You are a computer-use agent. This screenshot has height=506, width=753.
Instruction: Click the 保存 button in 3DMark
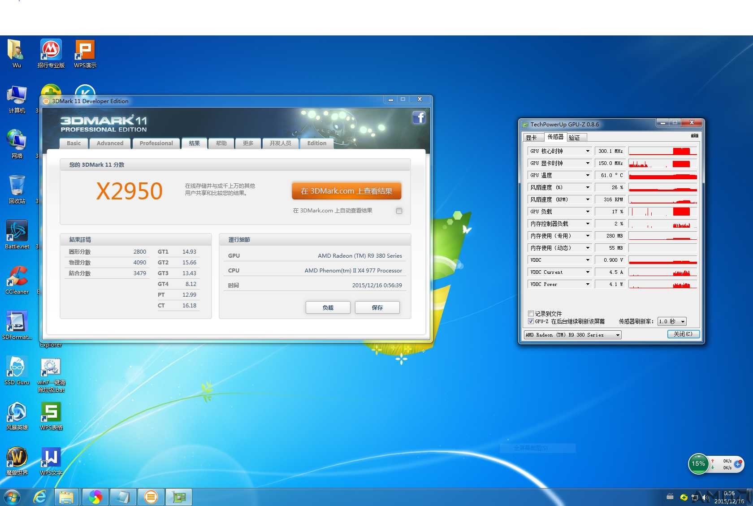(x=377, y=307)
